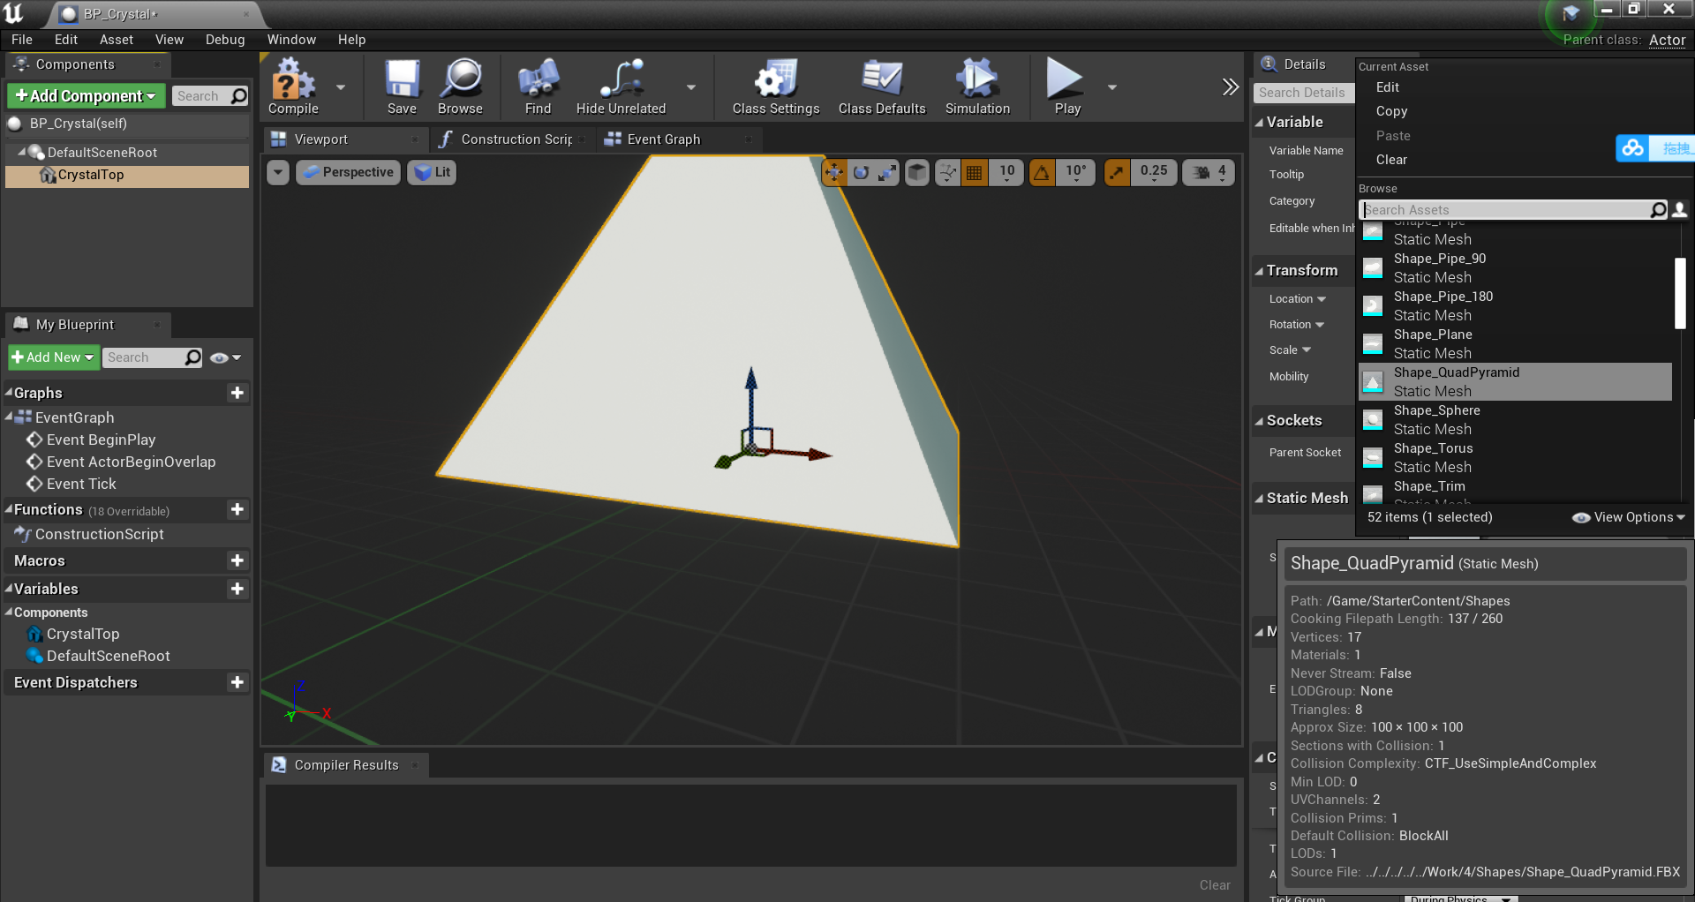The height and width of the screenshot is (902, 1695).
Task: Add a new function with plus
Action: 237,509
